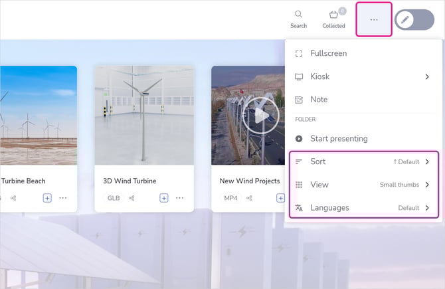The height and width of the screenshot is (289, 445).
Task: Share the 3D Wind Turbine item
Action: click(x=132, y=198)
